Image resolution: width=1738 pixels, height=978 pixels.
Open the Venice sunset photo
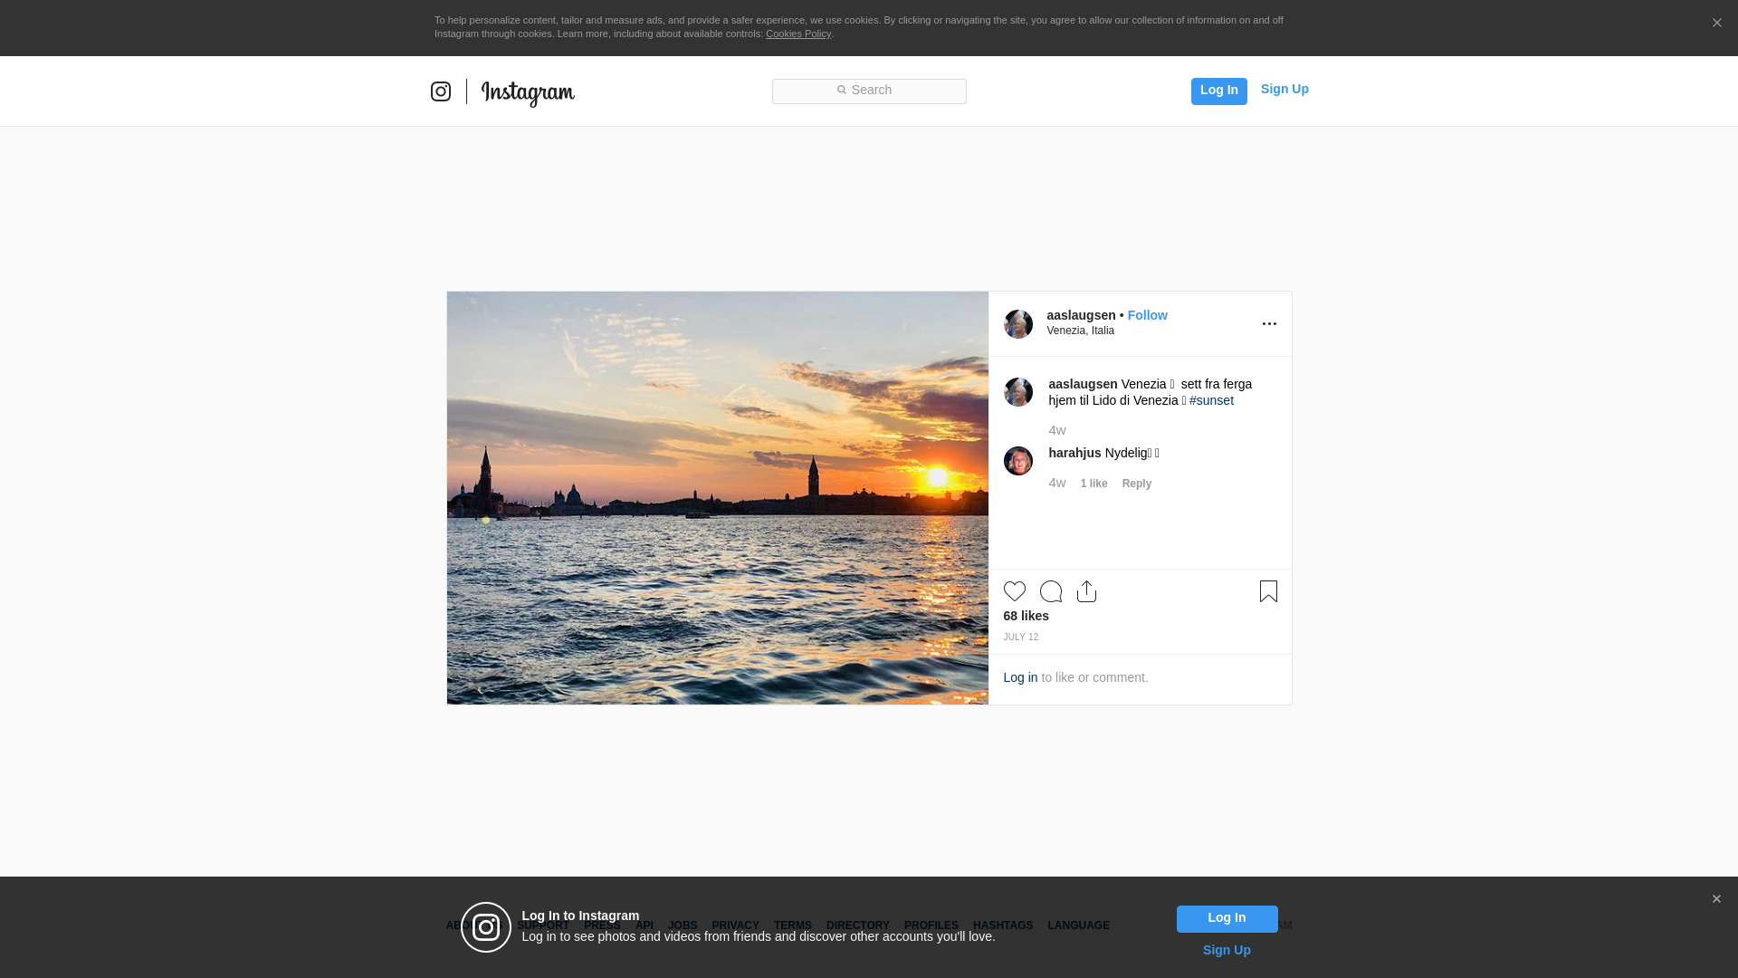click(717, 497)
